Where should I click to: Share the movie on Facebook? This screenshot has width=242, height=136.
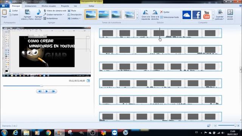pyautogui.click(x=197, y=15)
